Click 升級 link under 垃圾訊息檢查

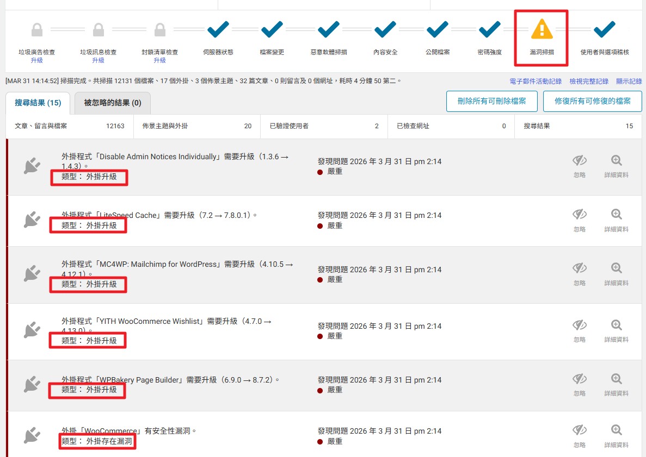98,60
